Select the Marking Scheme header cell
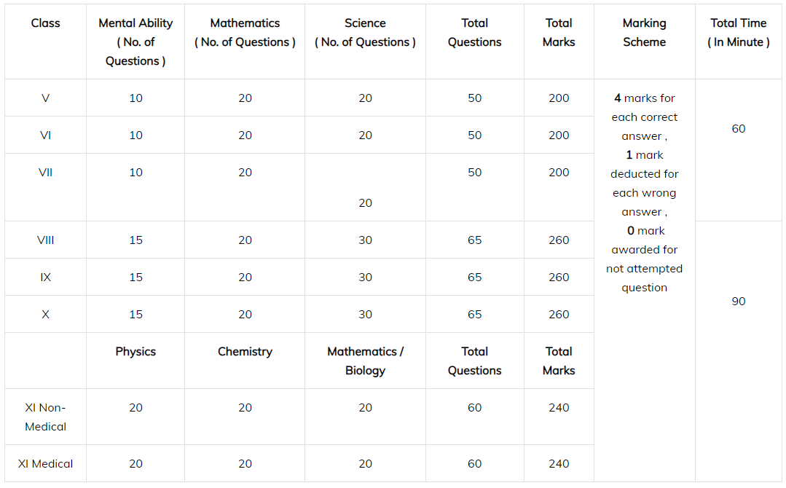This screenshot has height=488, width=786. pyautogui.click(x=644, y=33)
